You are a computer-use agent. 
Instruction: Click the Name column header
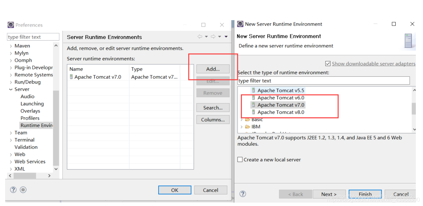pyautogui.click(x=76, y=69)
